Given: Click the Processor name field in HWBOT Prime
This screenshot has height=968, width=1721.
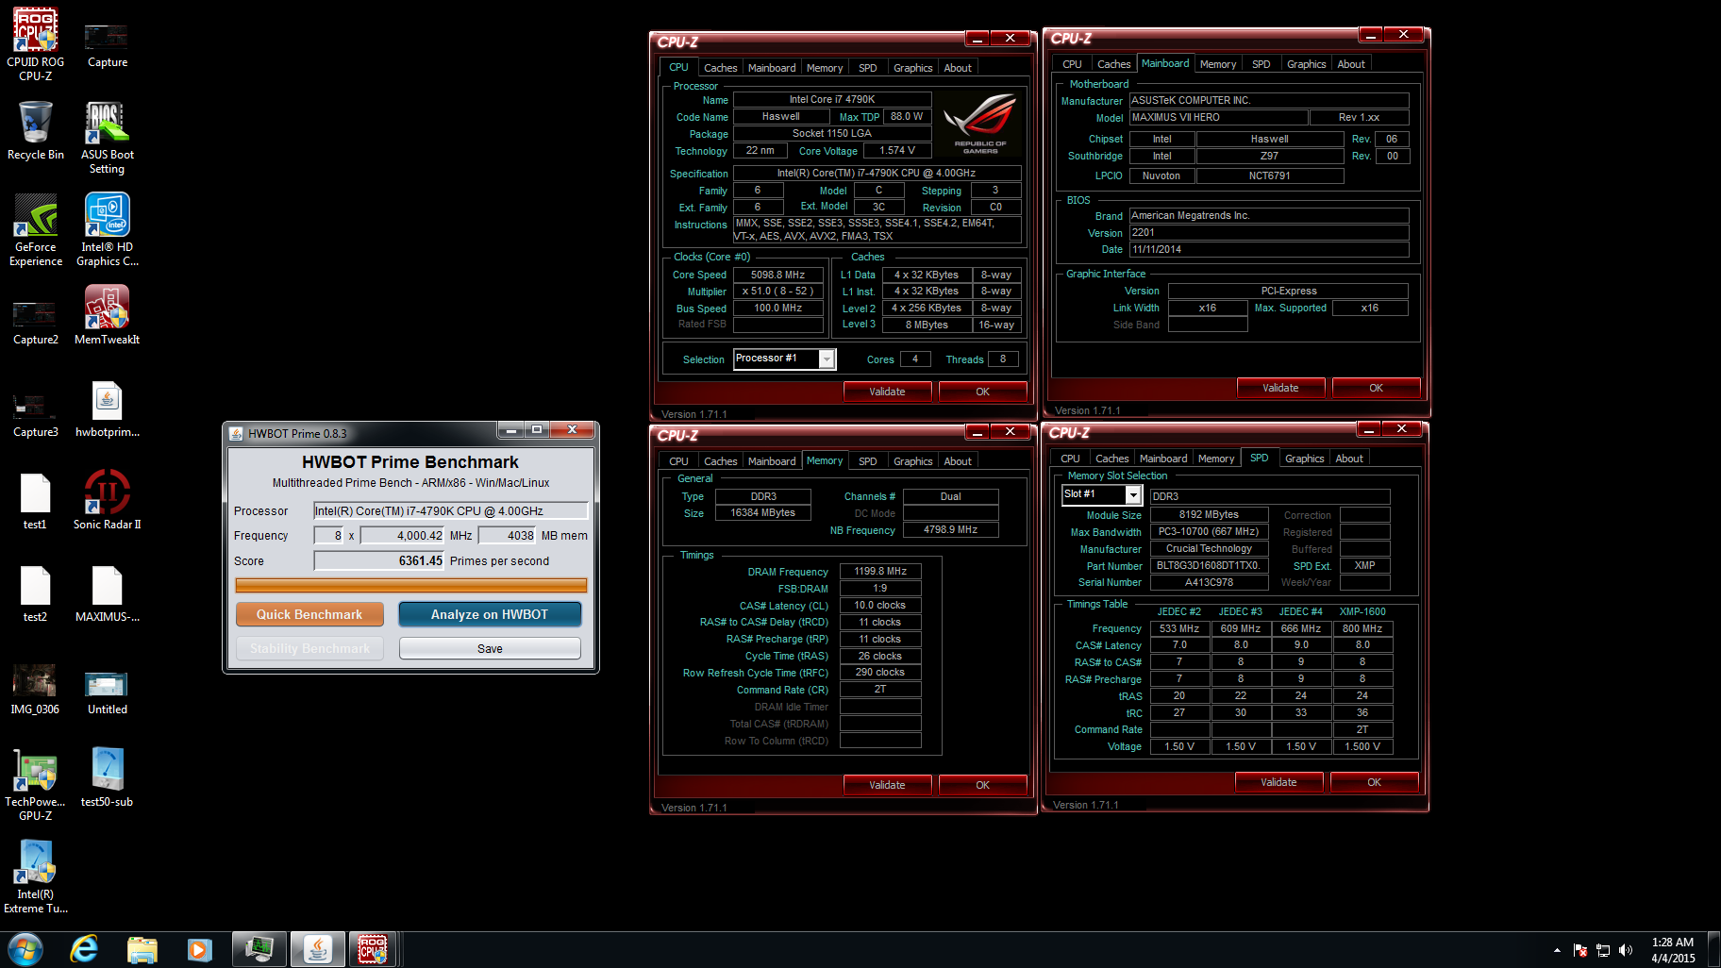Looking at the screenshot, I should pos(451,510).
